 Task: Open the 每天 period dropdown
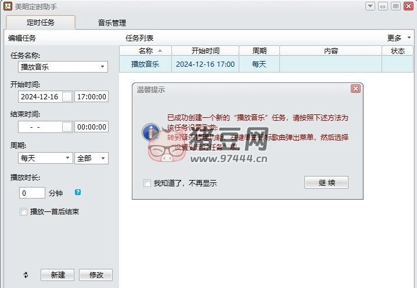click(x=67, y=158)
